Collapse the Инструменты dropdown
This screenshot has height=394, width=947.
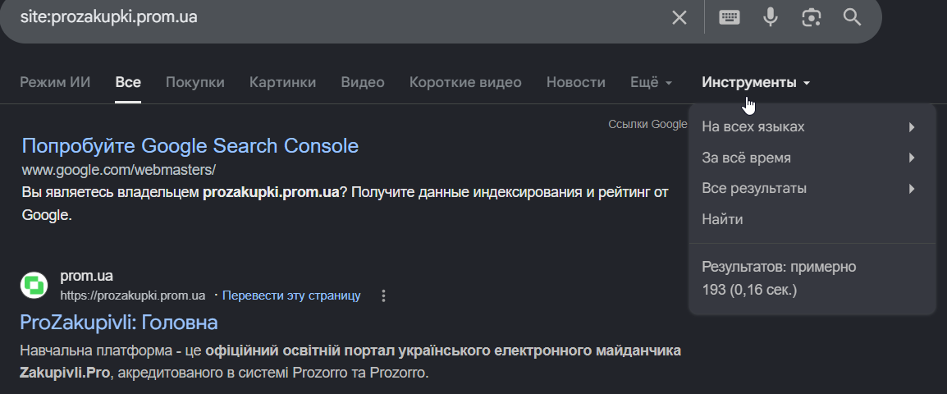tap(756, 82)
